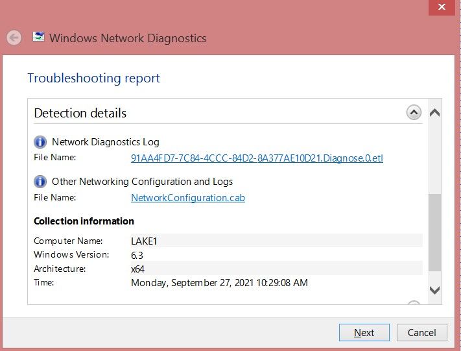Image resolution: width=461 pixels, height=351 pixels.
Task: Click the Windows Version label
Action: 71,254
